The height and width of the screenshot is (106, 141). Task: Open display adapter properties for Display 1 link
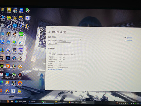(x=55, y=70)
